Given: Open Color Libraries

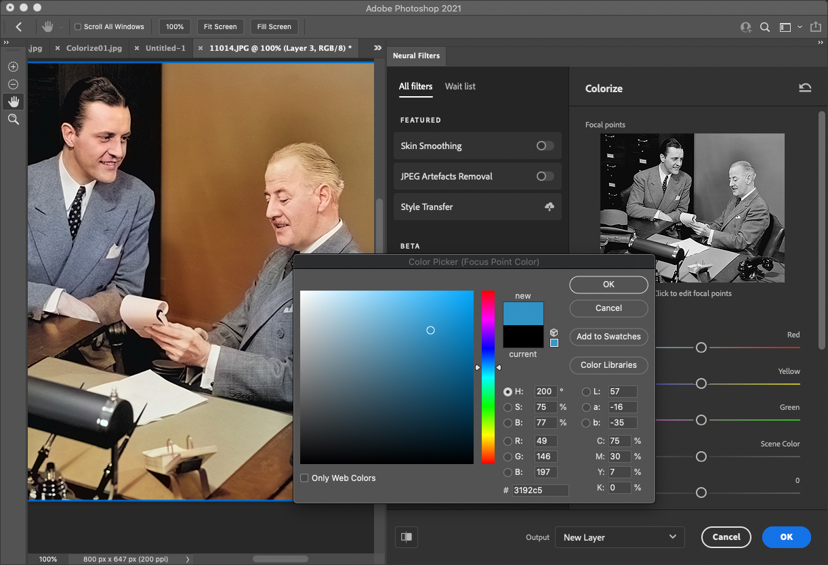Looking at the screenshot, I should click(608, 365).
